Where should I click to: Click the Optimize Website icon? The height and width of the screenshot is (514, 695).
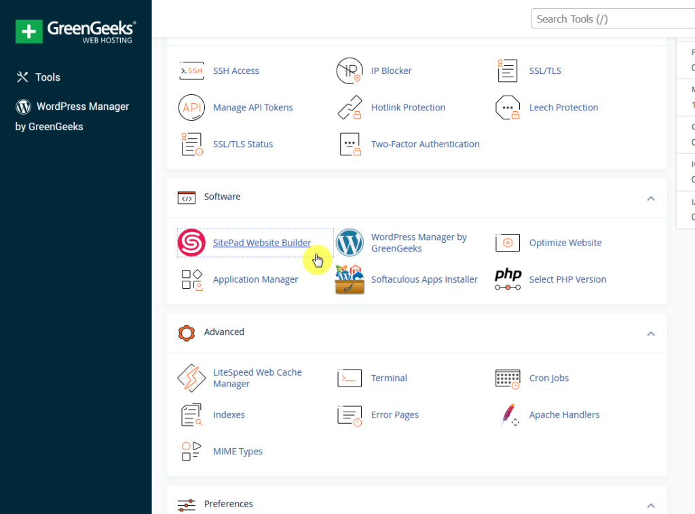pyautogui.click(x=508, y=243)
